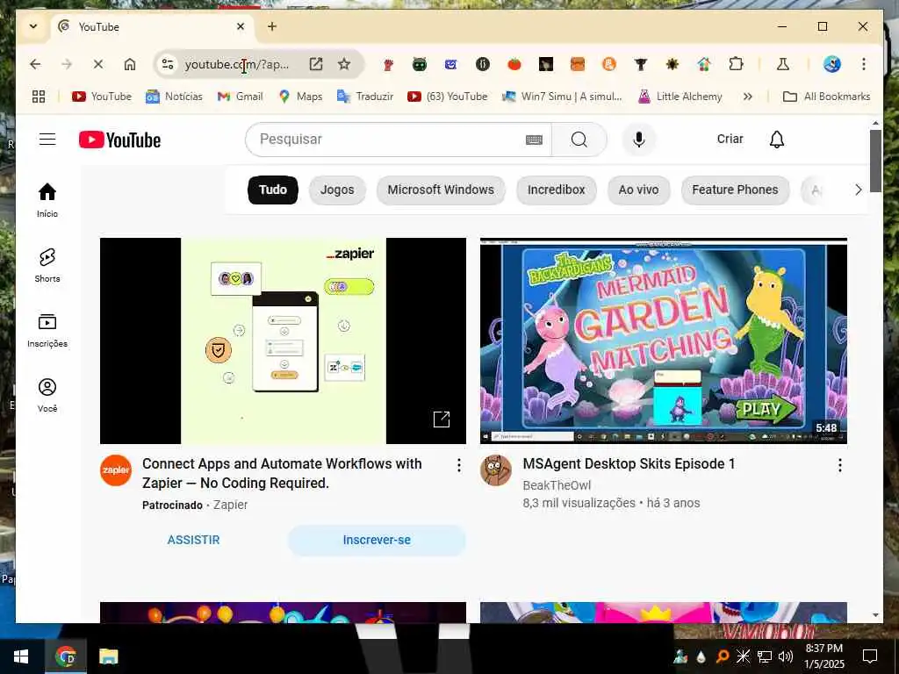This screenshot has width=899, height=674.
Task: Click the YouTube logo in the header
Action: pos(119,140)
